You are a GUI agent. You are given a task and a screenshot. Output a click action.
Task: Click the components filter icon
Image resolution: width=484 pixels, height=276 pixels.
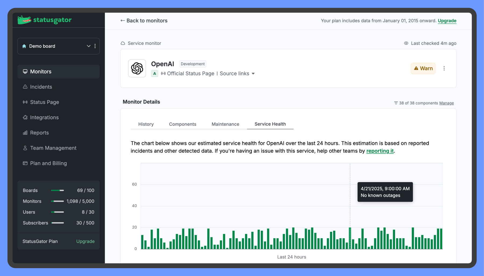pos(396,103)
